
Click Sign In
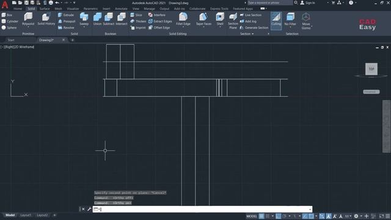point(308,2)
